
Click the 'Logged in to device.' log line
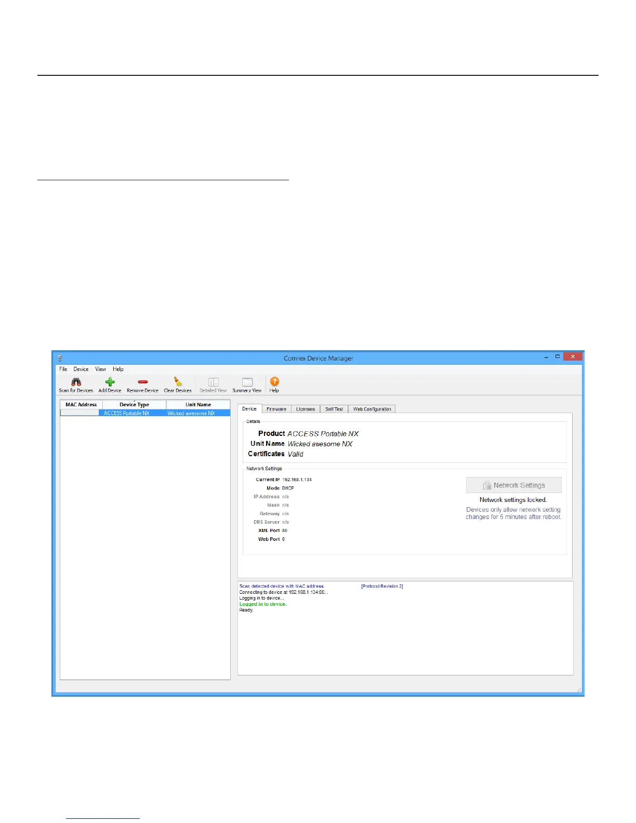(263, 604)
